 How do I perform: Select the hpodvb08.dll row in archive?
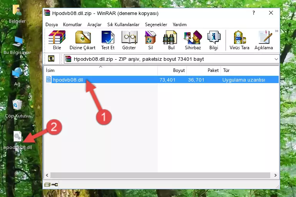click(x=162, y=80)
